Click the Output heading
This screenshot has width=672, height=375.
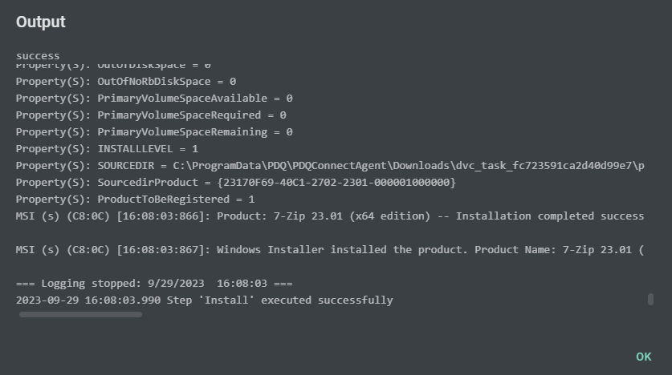click(41, 22)
